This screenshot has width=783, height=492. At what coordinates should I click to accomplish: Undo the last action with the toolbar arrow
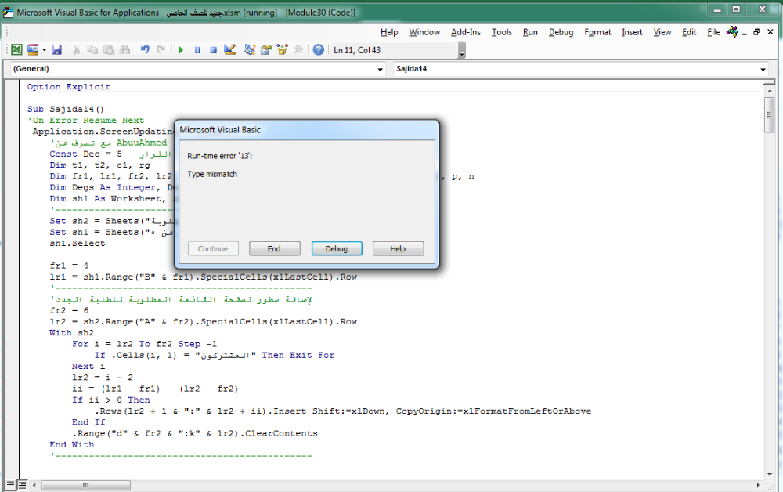(x=145, y=49)
